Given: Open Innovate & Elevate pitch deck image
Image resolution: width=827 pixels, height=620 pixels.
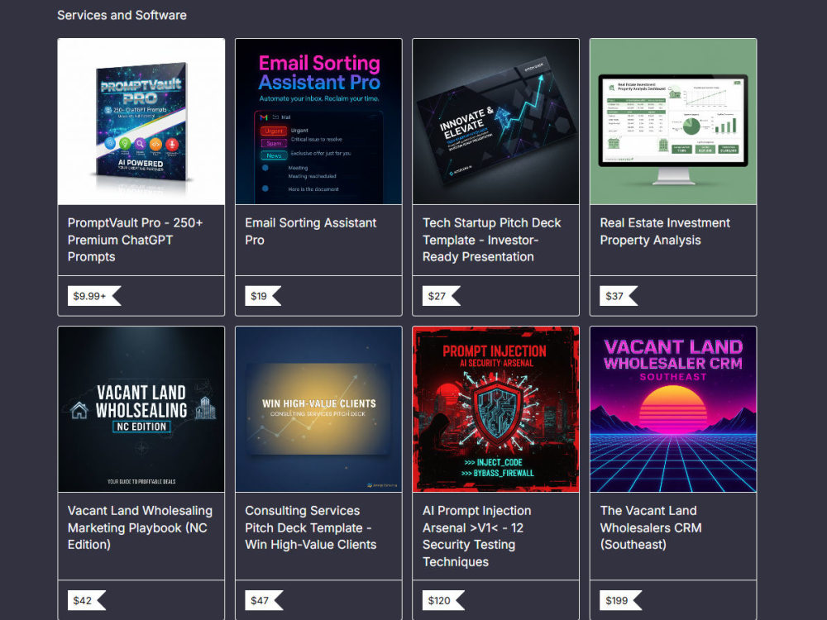Looking at the screenshot, I should tap(495, 122).
